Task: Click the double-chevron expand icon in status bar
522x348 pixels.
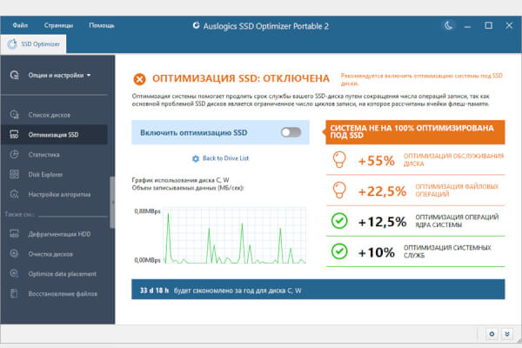Action: click(507, 334)
